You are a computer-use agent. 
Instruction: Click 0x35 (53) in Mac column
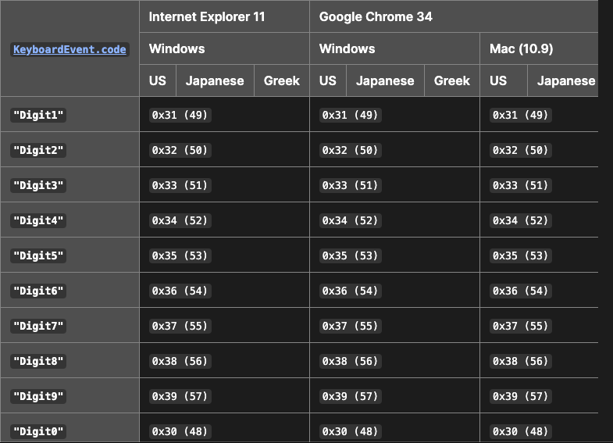tap(521, 256)
